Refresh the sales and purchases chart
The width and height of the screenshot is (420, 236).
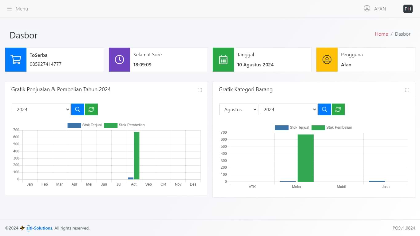click(x=91, y=109)
